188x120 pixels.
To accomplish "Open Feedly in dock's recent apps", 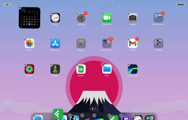I will tap(114, 118).
